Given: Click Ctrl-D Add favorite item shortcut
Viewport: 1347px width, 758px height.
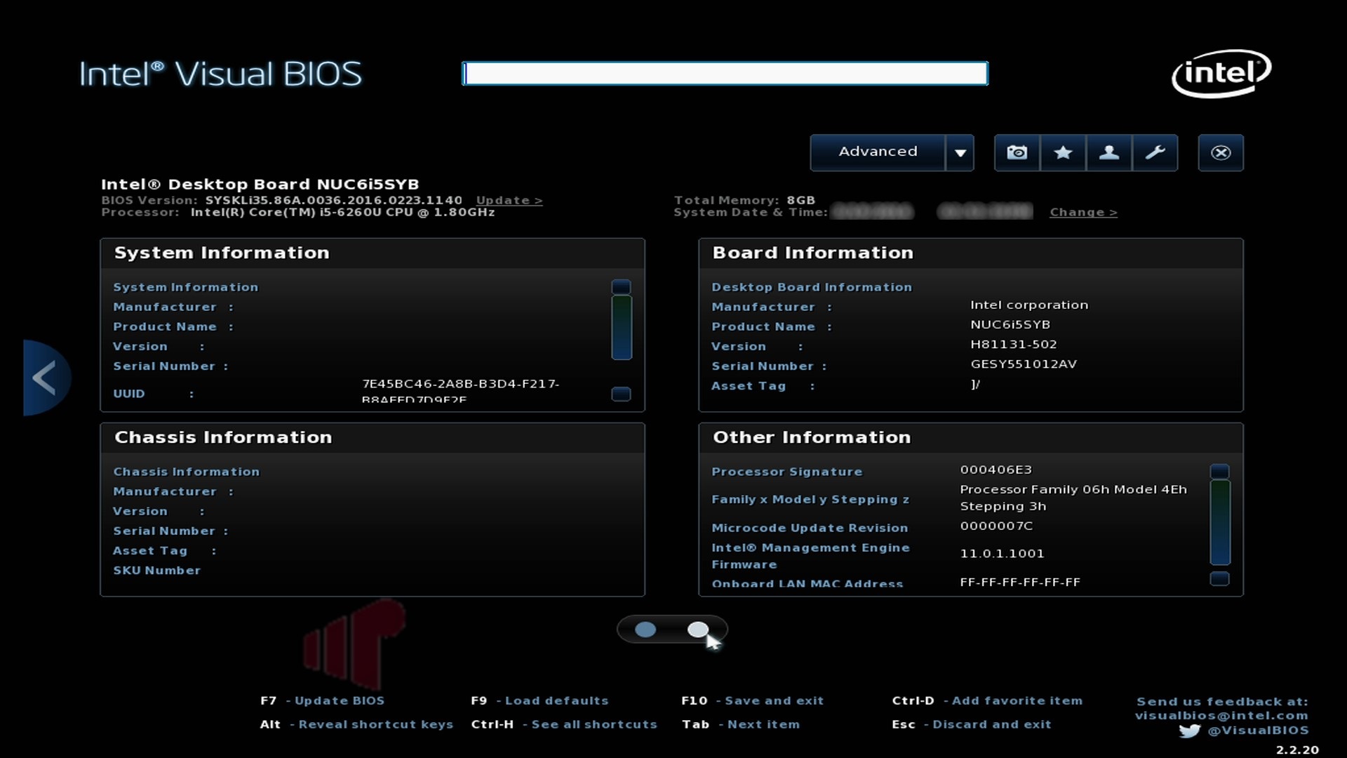Looking at the screenshot, I should pyautogui.click(x=987, y=700).
